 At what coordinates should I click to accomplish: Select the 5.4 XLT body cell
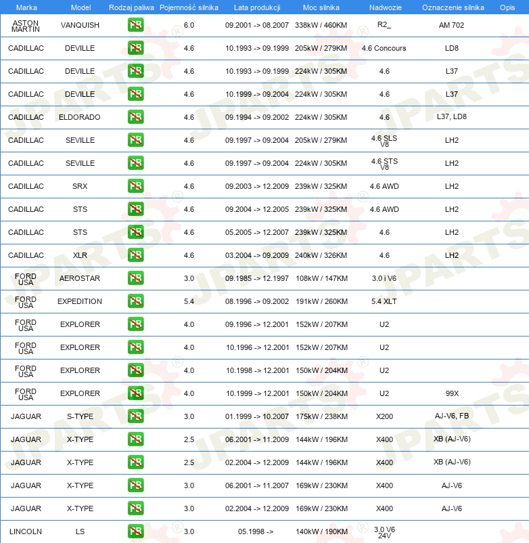(x=384, y=301)
